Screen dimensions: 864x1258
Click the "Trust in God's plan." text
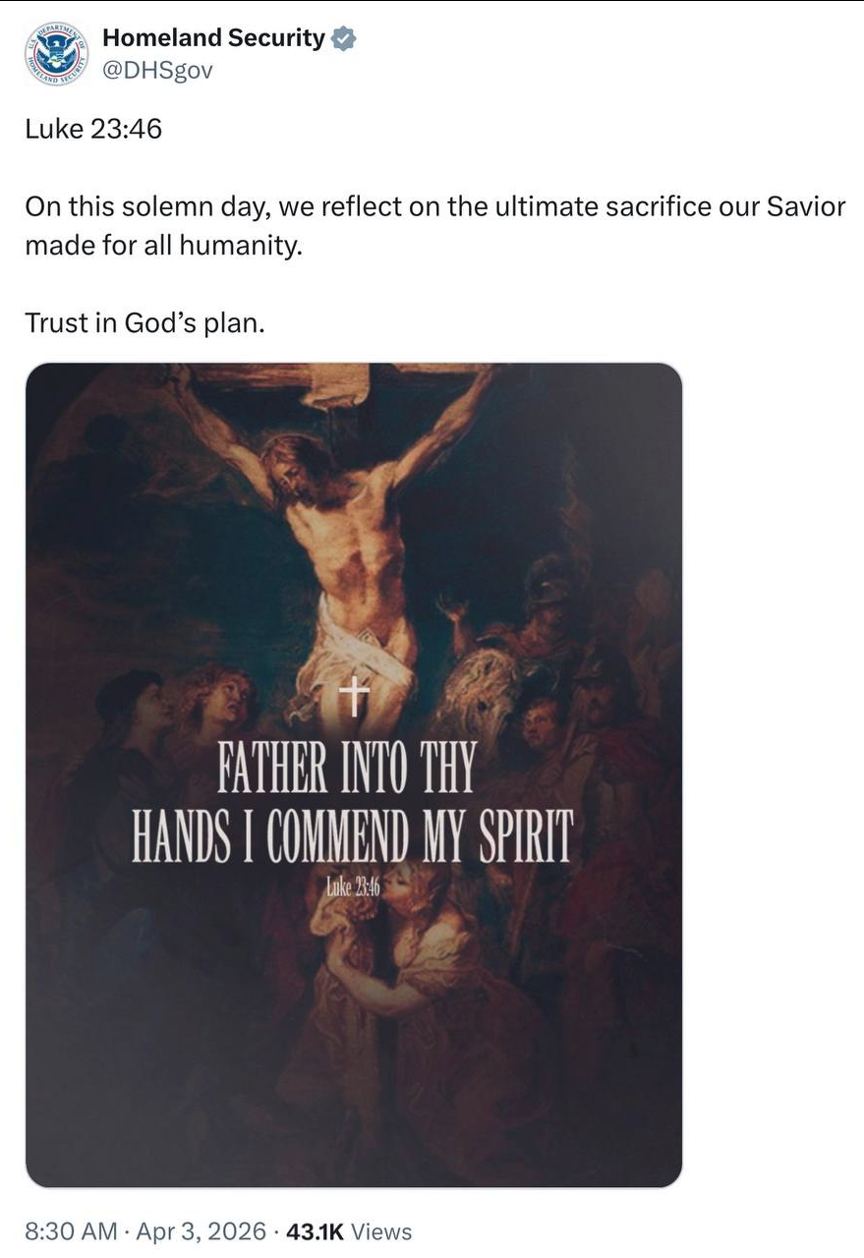click(x=144, y=323)
